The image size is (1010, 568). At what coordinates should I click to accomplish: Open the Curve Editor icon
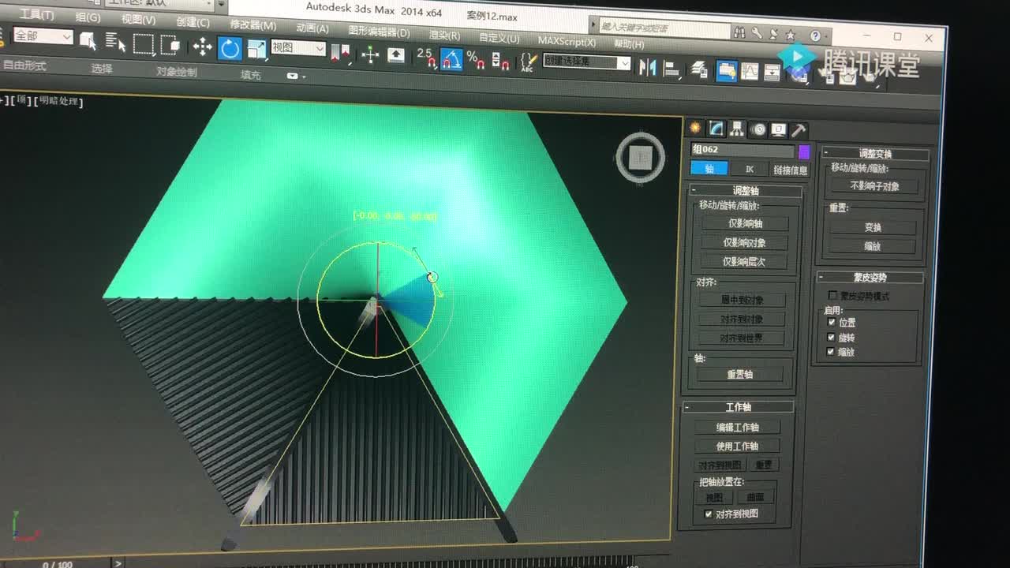pyautogui.click(x=750, y=72)
